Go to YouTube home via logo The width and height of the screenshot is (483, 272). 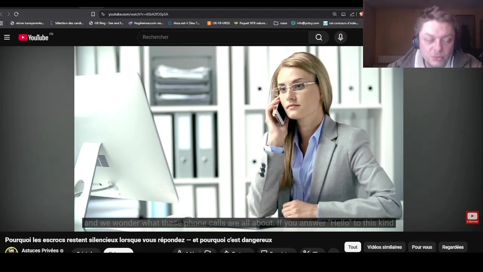click(x=33, y=37)
